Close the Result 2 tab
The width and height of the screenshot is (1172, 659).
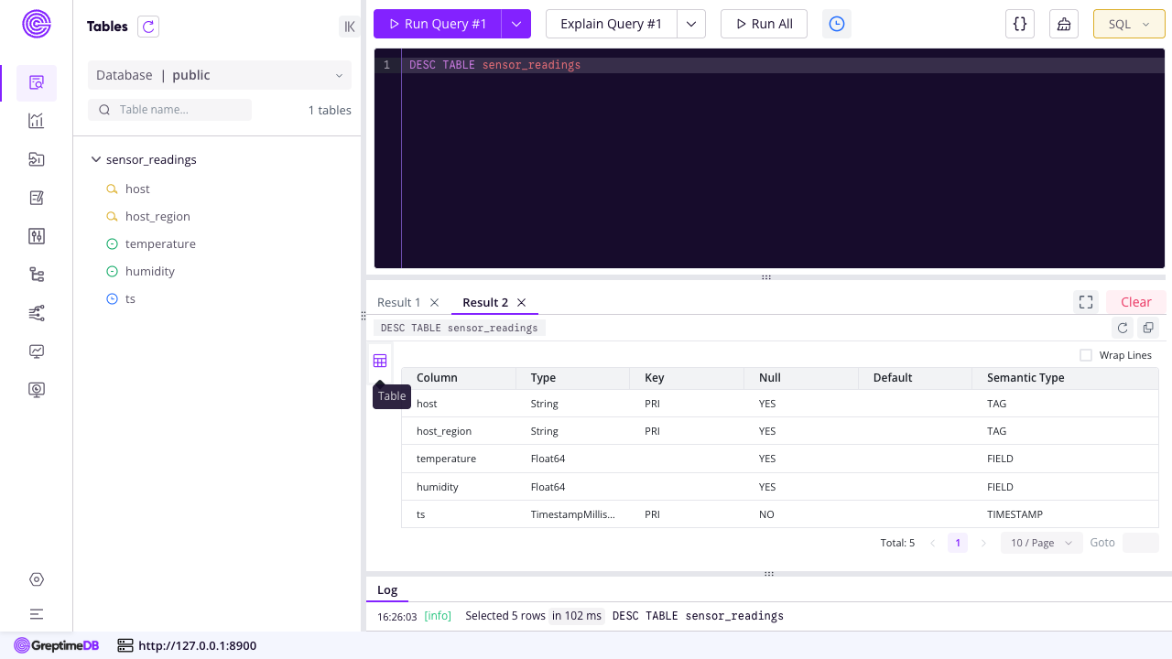[x=522, y=303]
